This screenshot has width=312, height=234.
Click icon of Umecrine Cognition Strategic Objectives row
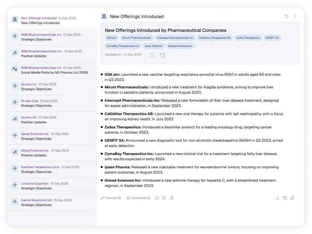[15, 185]
